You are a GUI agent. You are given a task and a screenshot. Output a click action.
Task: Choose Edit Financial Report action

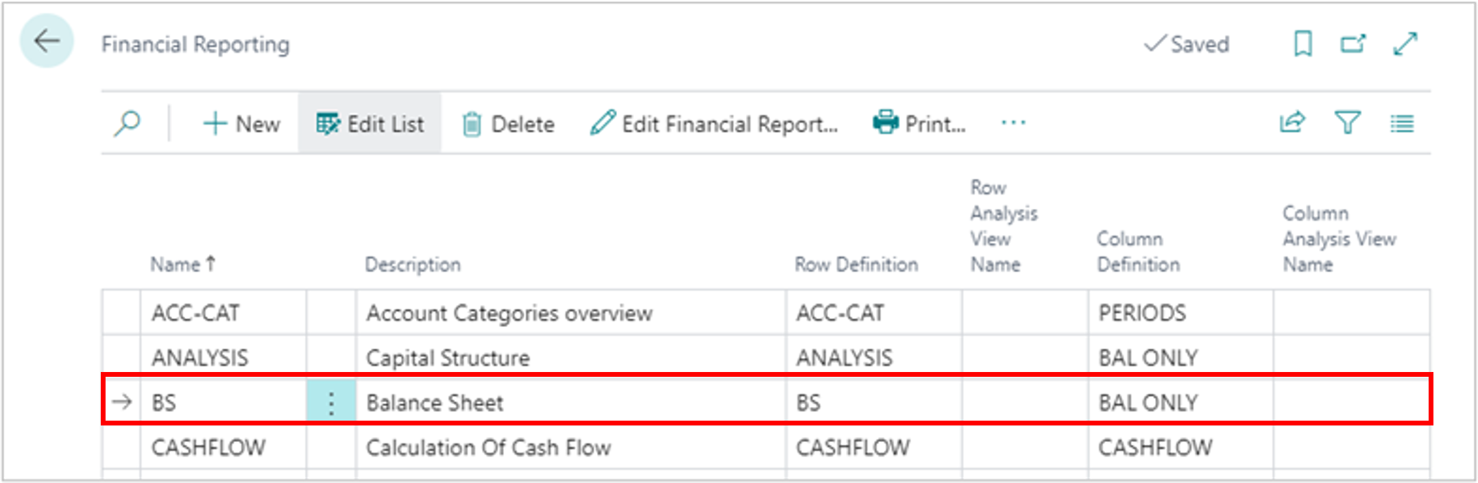tap(714, 124)
